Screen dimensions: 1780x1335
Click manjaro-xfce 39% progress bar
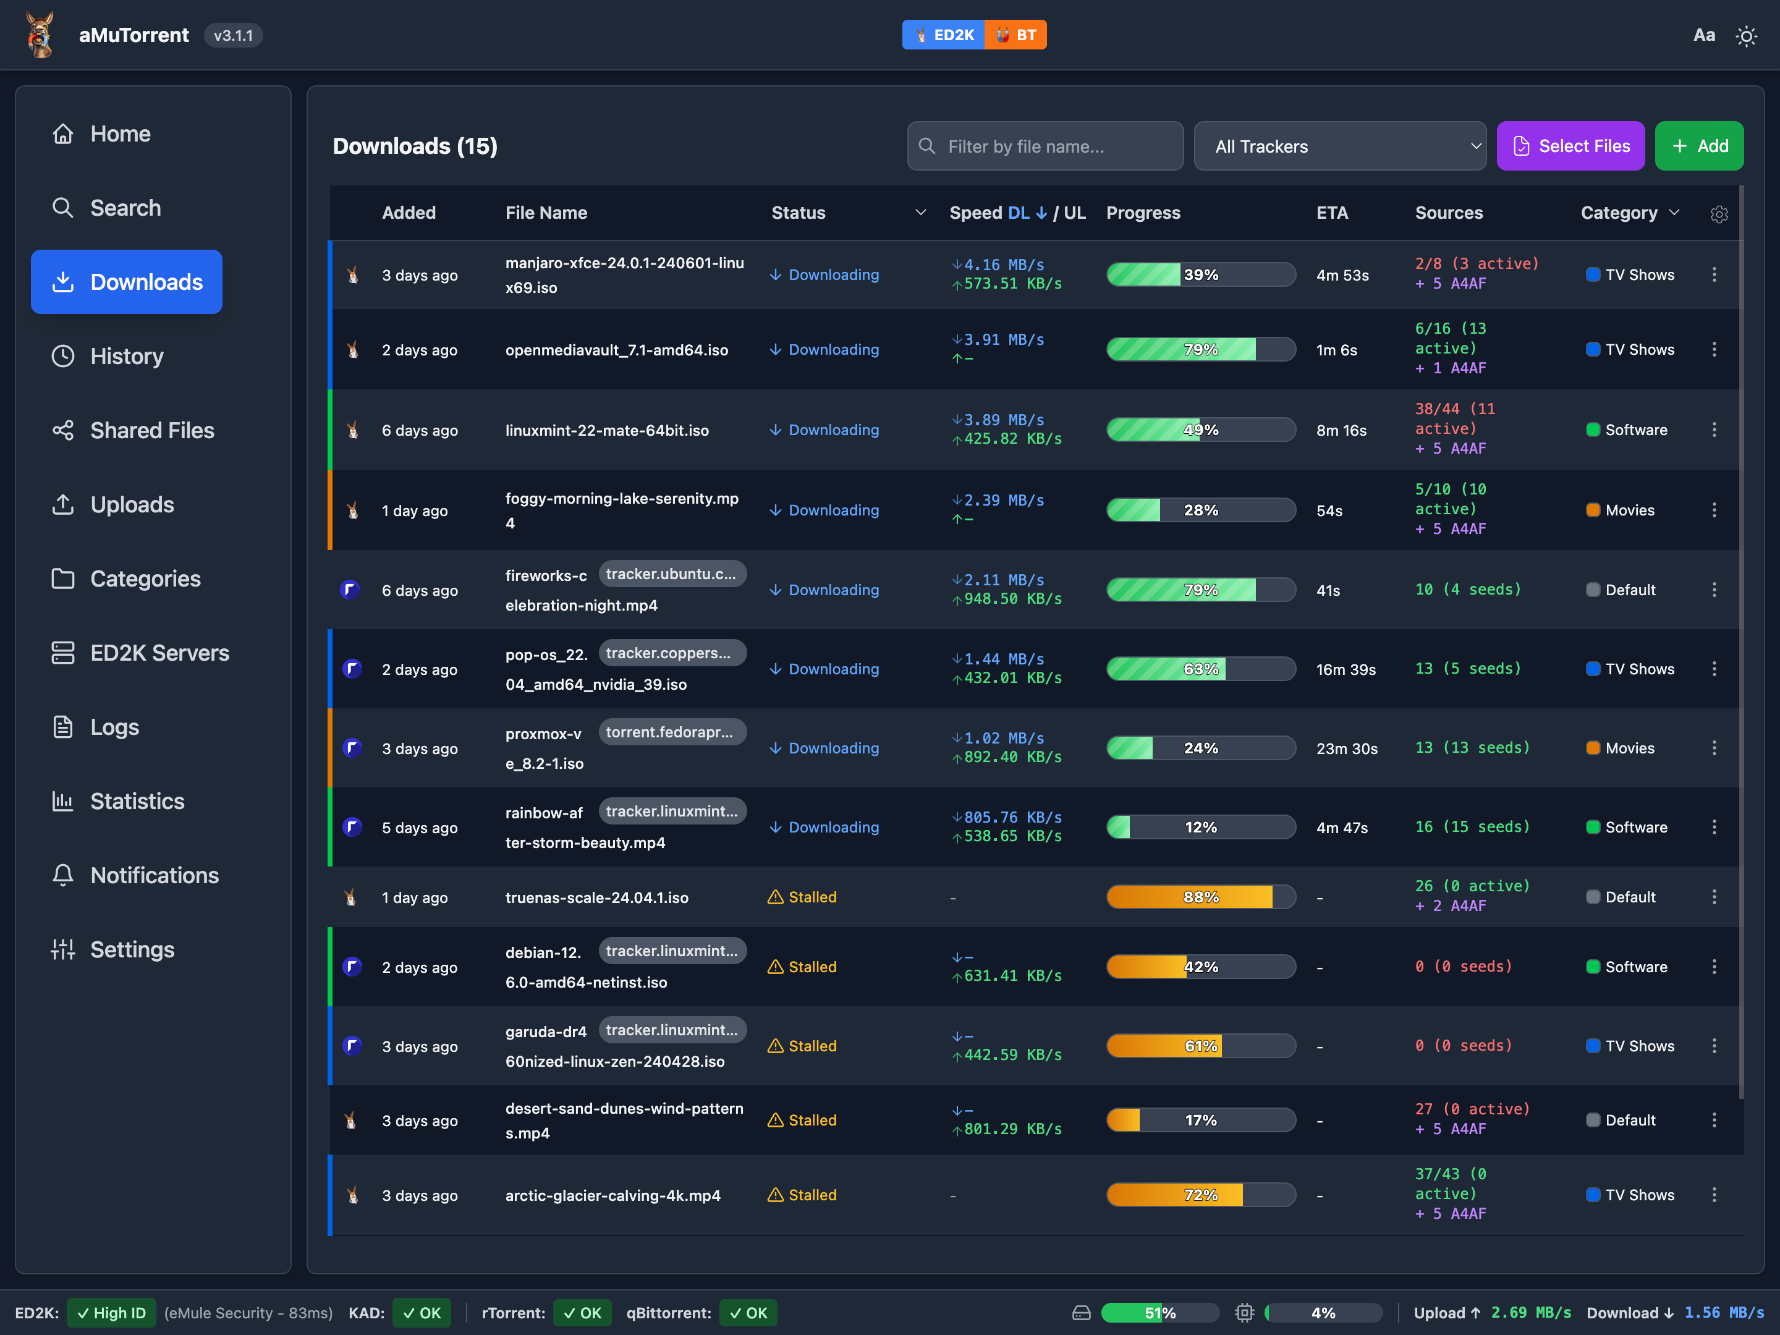(x=1201, y=274)
